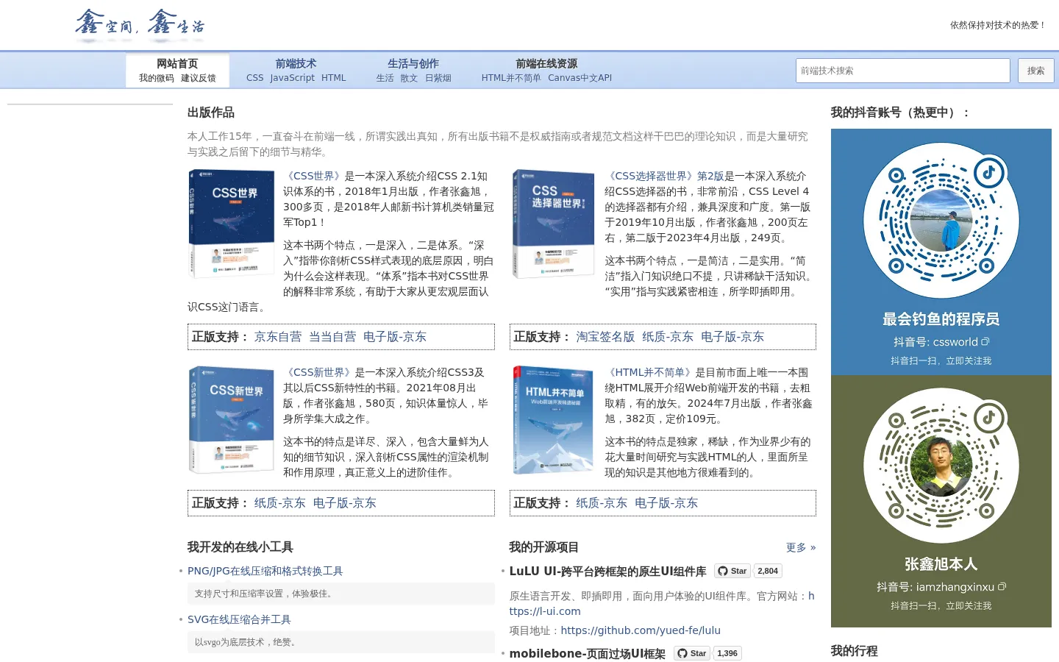This screenshot has height=662, width=1059.
Task: Open the Canvas中文API link
Action: pos(580,78)
